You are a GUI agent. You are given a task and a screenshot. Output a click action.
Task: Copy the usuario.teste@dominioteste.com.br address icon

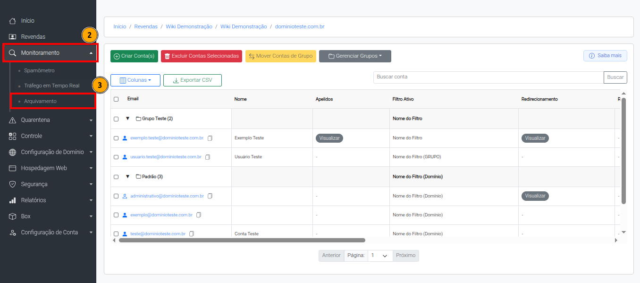coord(208,156)
